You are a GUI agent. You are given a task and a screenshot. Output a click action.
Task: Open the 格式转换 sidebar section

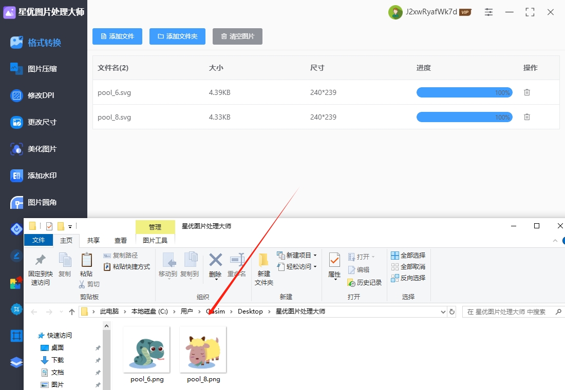tap(36, 43)
